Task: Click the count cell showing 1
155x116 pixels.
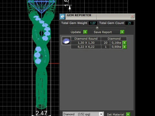Action: coord(106,47)
